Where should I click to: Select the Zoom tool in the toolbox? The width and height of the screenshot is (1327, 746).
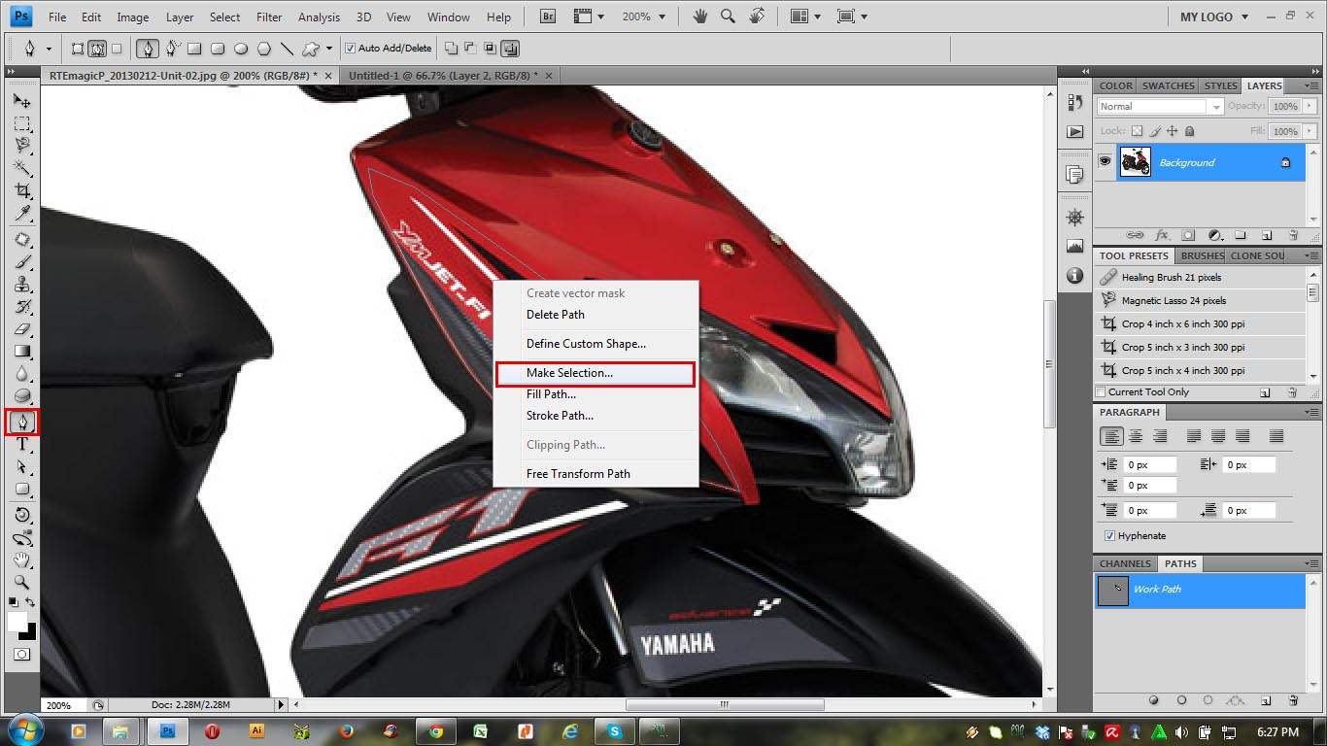pyautogui.click(x=21, y=583)
